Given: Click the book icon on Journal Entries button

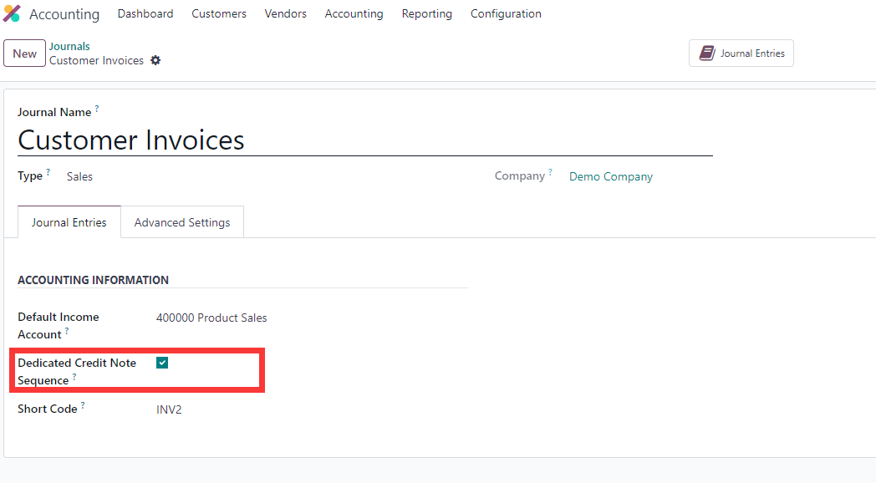Looking at the screenshot, I should (707, 53).
